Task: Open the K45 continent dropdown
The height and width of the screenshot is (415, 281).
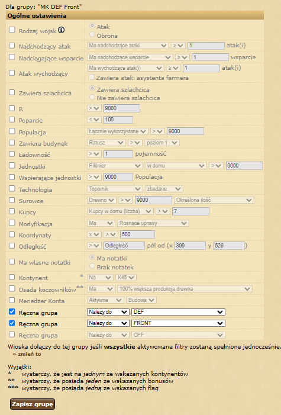Action: coord(126,278)
